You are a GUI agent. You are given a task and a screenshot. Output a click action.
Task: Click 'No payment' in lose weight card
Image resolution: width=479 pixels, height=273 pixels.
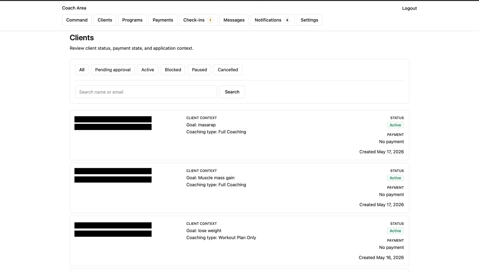(x=391, y=247)
